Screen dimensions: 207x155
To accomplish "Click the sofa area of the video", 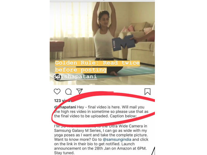I will [140, 43].
